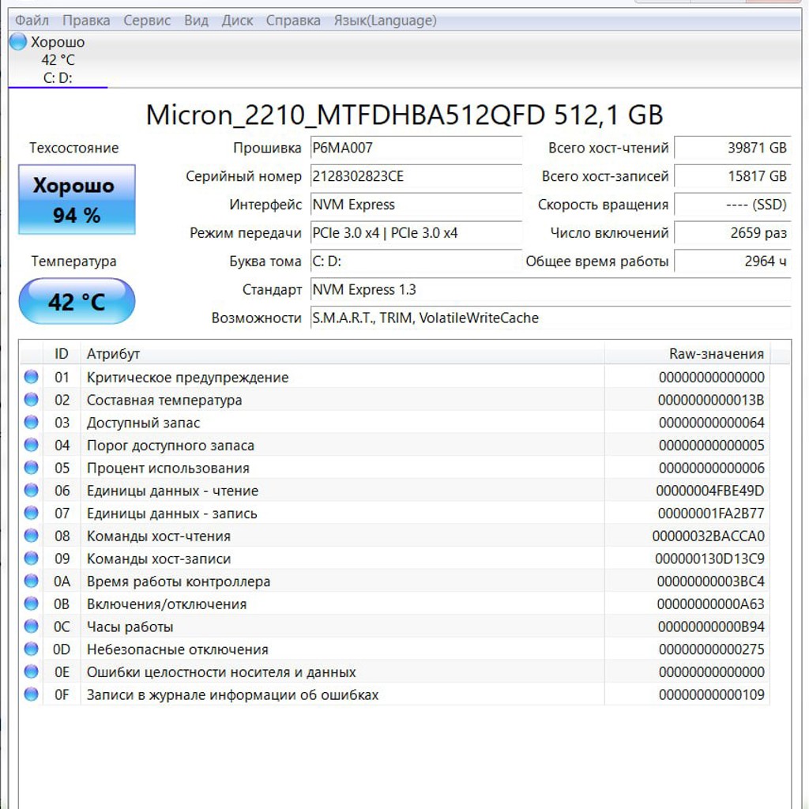Click the status icon for attribute 0E
This screenshot has width=809, height=809.
[32, 672]
